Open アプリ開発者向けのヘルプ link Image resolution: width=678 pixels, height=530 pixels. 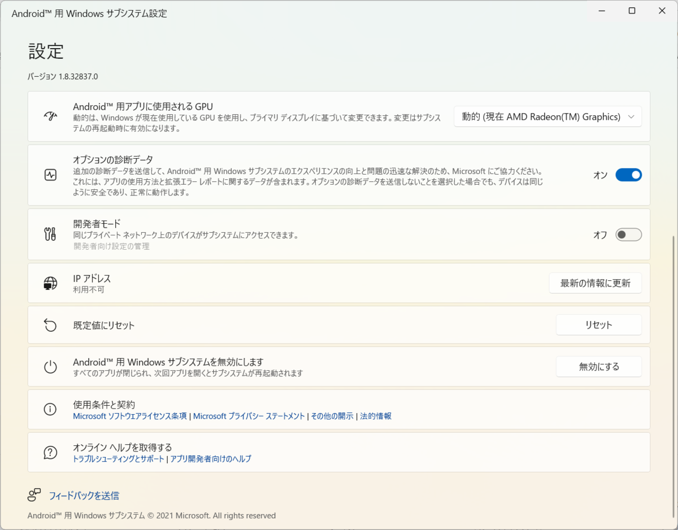coord(211,459)
